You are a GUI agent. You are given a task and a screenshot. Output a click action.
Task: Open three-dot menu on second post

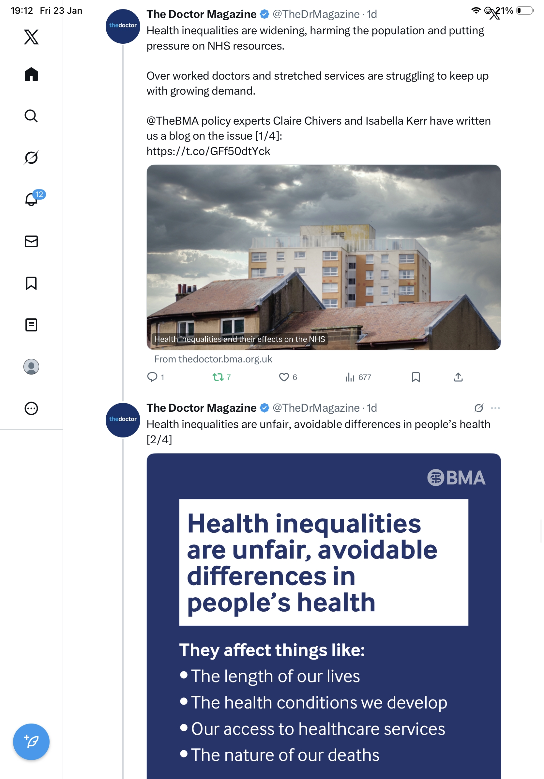coord(495,408)
